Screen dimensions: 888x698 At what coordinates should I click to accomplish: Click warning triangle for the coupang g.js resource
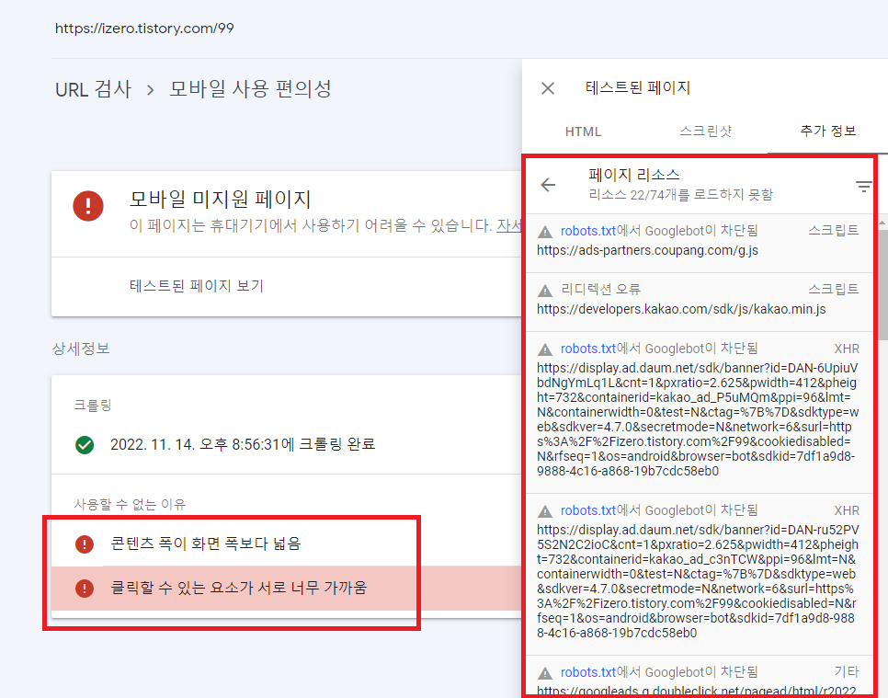[x=545, y=232]
